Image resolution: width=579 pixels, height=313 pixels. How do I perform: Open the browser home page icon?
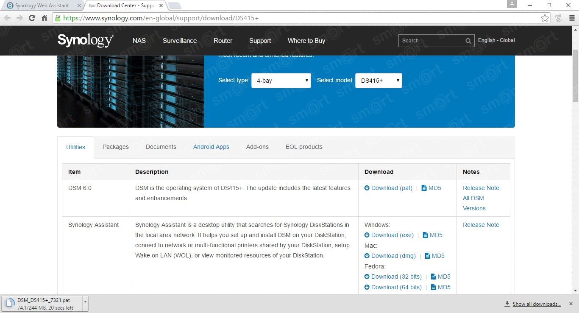(x=44, y=18)
